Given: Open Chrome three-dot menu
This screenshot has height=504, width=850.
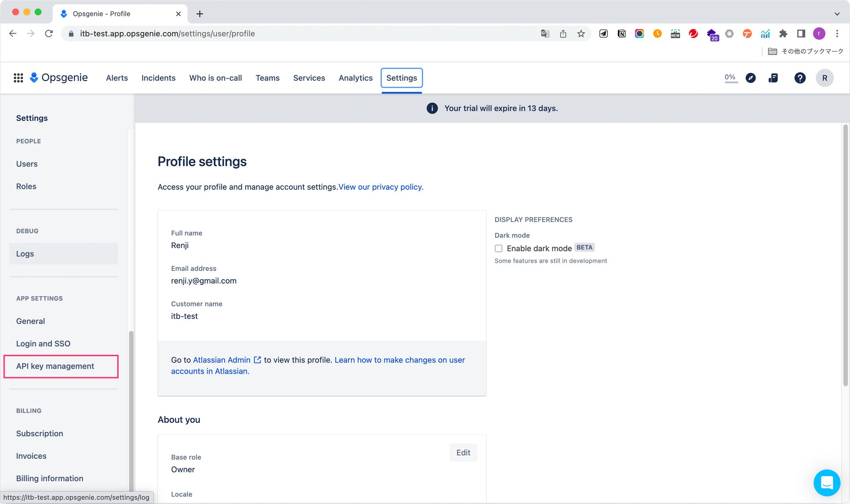Looking at the screenshot, I should click(837, 34).
